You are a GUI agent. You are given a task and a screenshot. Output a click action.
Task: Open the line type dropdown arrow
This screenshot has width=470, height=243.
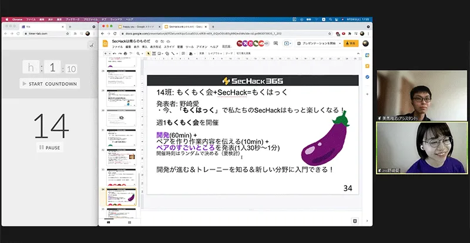[x=177, y=54]
